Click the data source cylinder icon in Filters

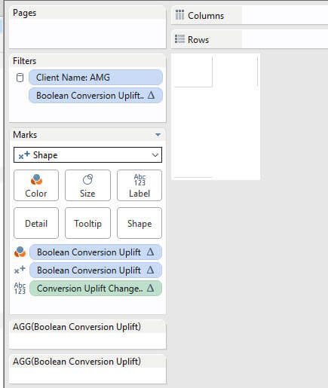20,78
